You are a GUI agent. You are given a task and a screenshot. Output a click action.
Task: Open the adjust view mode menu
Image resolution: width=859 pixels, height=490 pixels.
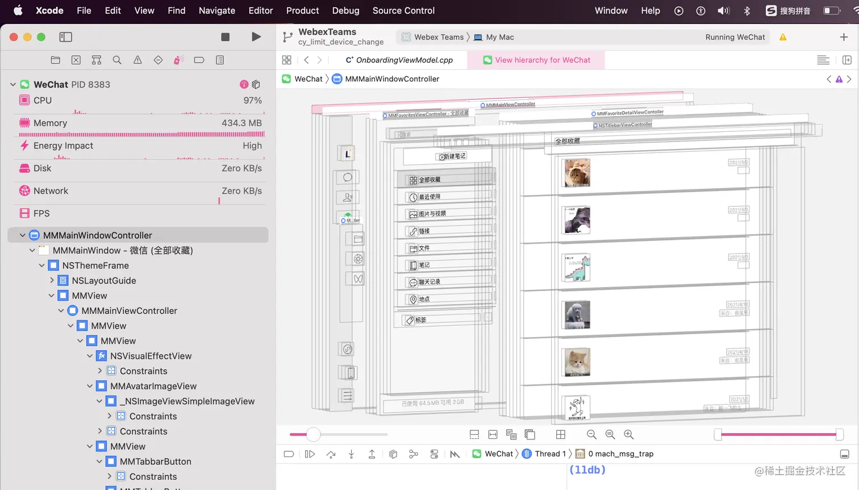tap(511, 434)
